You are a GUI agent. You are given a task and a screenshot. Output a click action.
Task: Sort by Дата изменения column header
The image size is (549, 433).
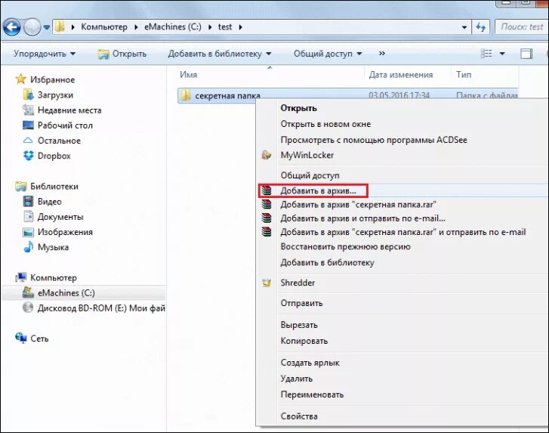click(x=400, y=75)
